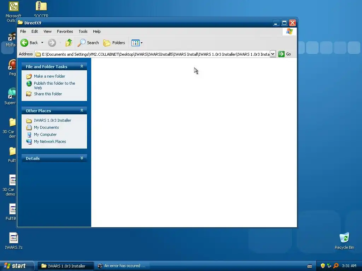This screenshot has height=271, width=362.
Task: Click the green Go arrow button
Action: (281, 54)
